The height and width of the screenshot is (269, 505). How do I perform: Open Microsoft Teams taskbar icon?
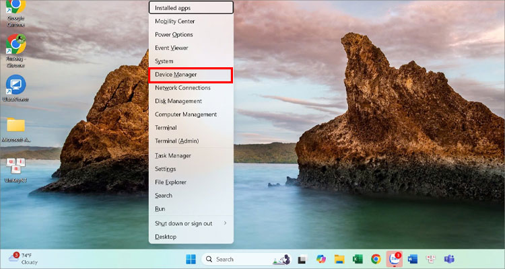point(449,259)
